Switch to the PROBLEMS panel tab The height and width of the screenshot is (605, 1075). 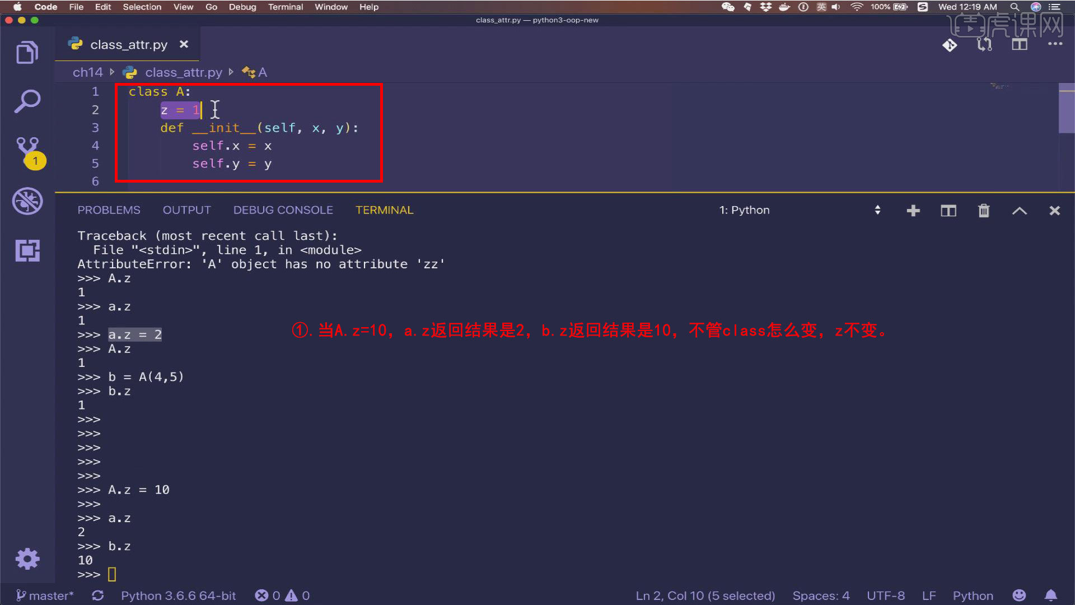[x=109, y=210]
